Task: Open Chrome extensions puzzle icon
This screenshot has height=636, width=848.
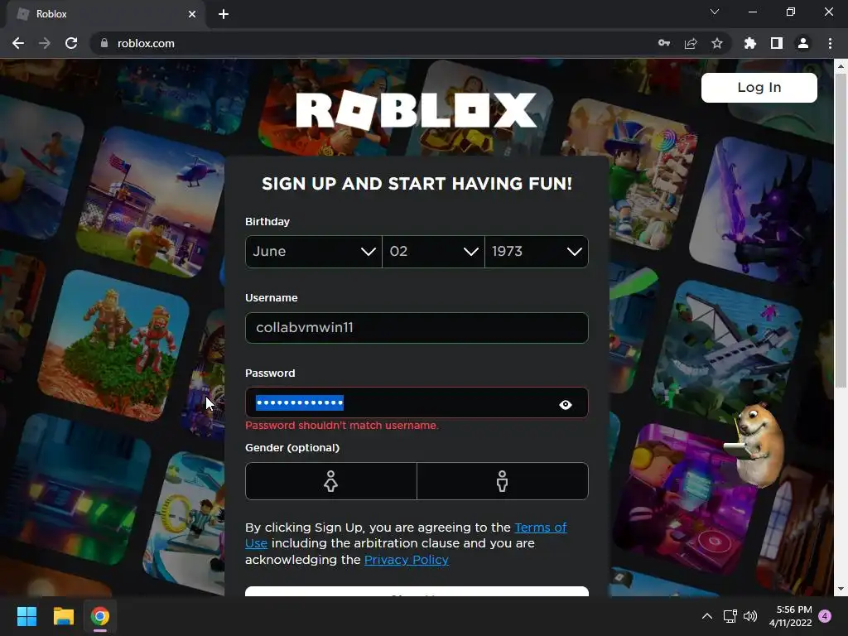Action: [x=750, y=43]
